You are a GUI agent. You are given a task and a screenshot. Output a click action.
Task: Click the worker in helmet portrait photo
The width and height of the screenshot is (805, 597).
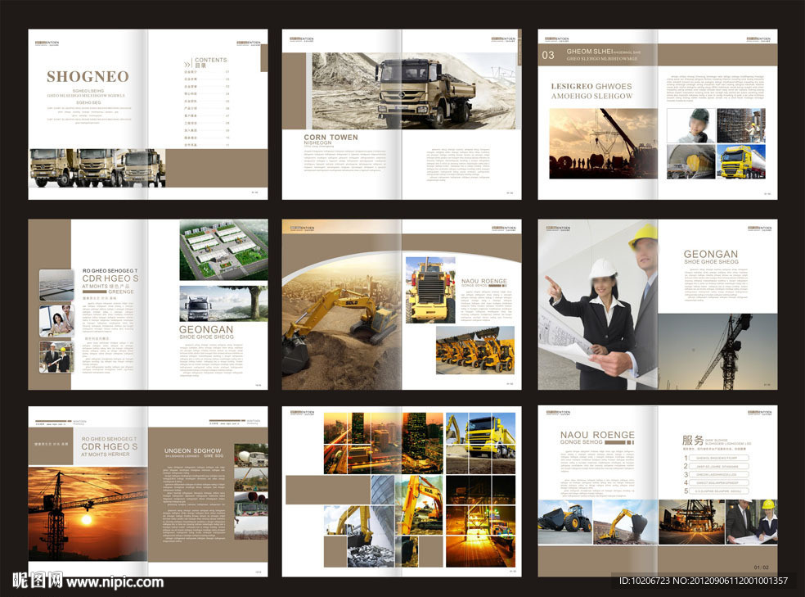coord(691,125)
